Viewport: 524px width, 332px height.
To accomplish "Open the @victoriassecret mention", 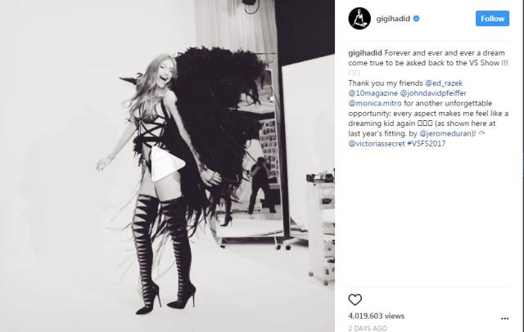I will (x=377, y=143).
